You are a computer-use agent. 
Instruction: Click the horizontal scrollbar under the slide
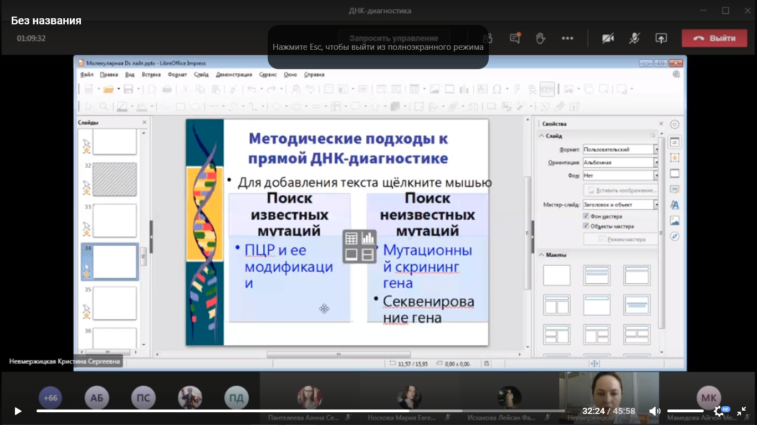(339, 355)
